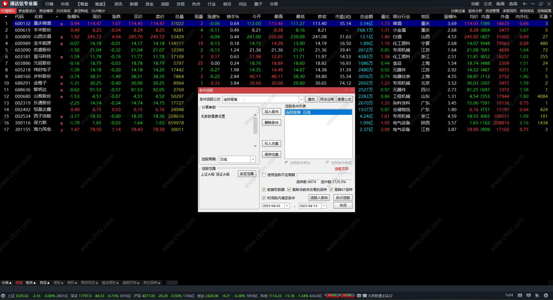553x300 pixels.
Task: Open the 条件选股公式 dropdown
Action: point(301,99)
